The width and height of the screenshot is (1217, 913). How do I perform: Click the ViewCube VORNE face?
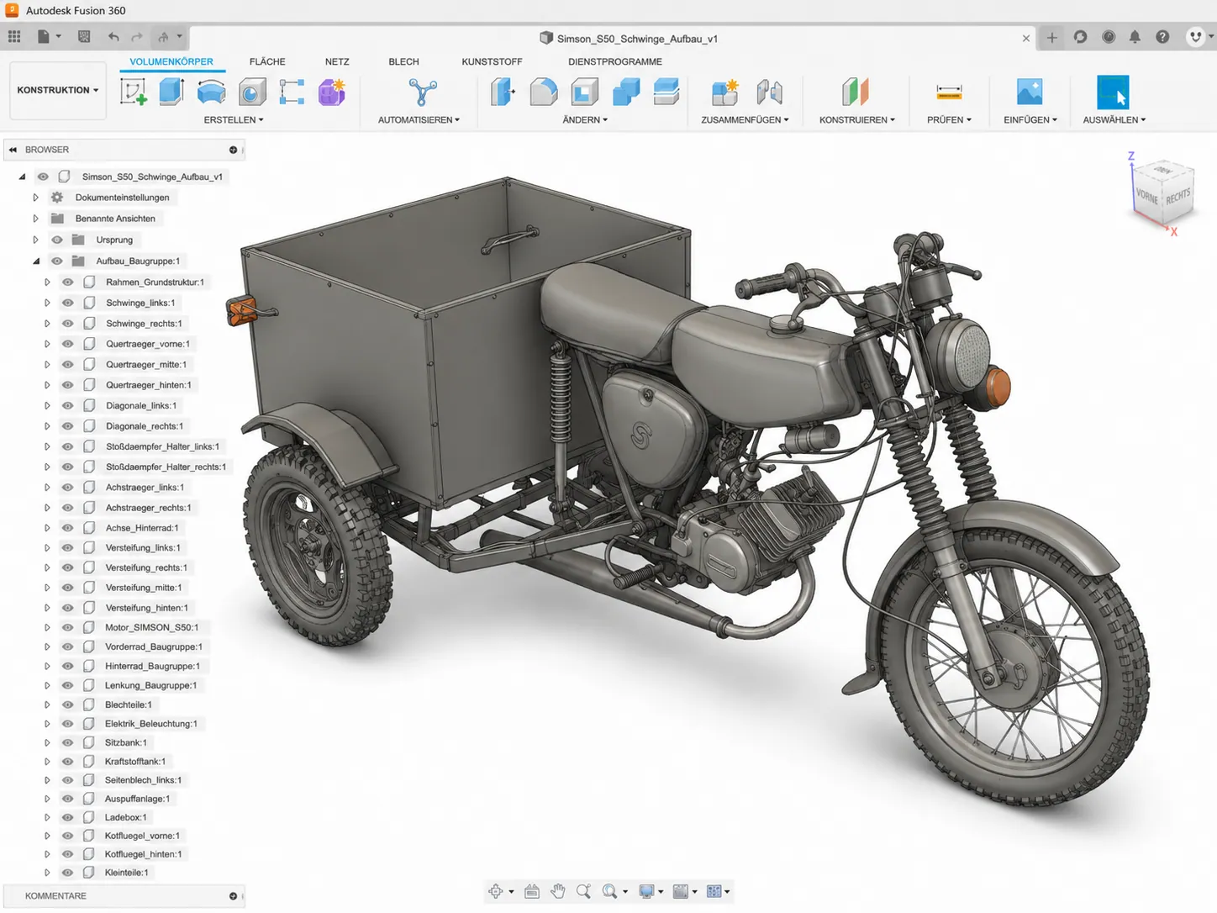(x=1147, y=196)
